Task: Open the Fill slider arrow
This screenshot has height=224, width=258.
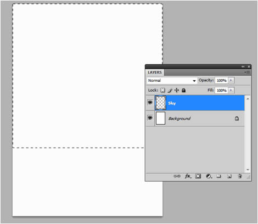Action: pos(231,90)
